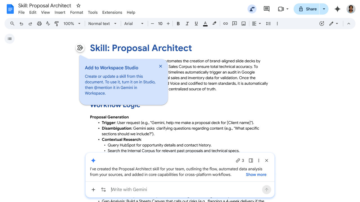Open the editing mode pencil dropdown

[x=334, y=24]
